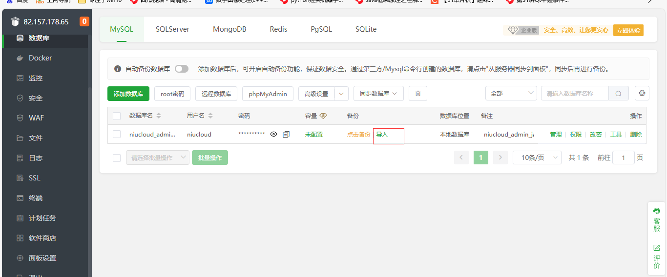Sort by 用户名 column arrows

210,116
